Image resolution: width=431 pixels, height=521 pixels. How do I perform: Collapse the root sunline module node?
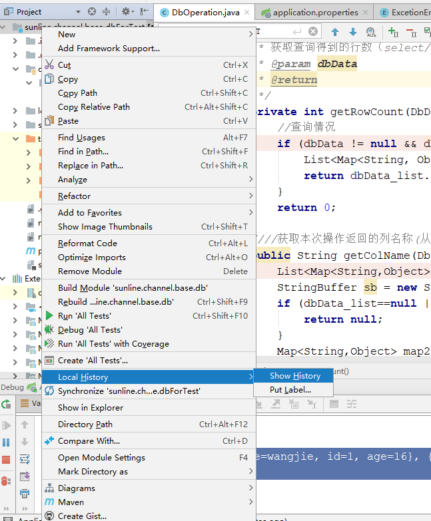coord(3,27)
